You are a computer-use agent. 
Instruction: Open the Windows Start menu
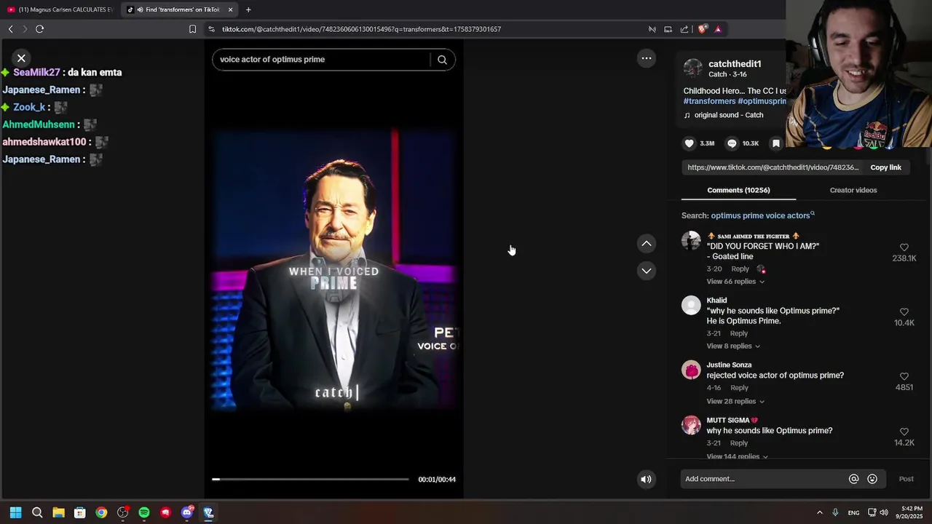pyautogui.click(x=16, y=512)
